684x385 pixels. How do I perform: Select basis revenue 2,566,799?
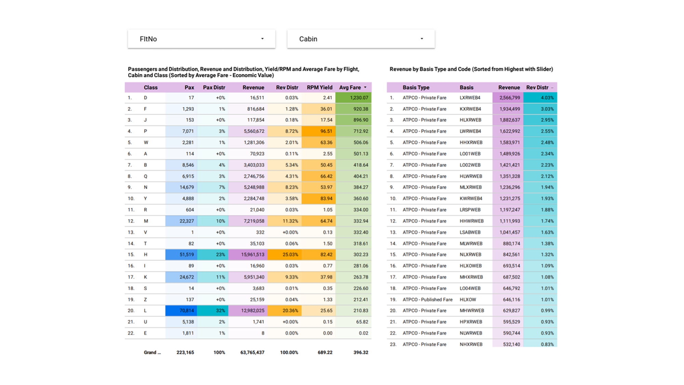coord(510,98)
